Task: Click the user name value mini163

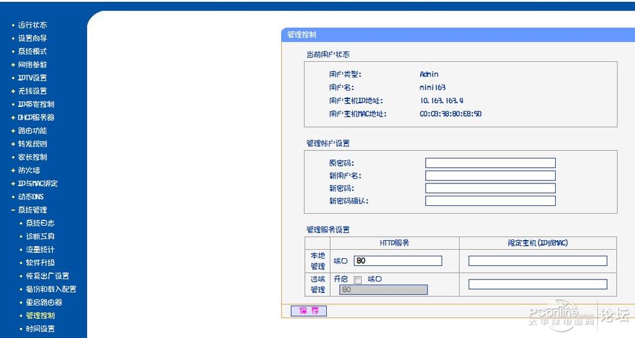Action: pos(433,88)
